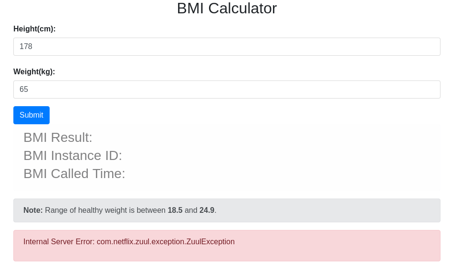Click 'Range of healthy weight' phrase
This screenshot has height=269, width=451.
point(86,210)
